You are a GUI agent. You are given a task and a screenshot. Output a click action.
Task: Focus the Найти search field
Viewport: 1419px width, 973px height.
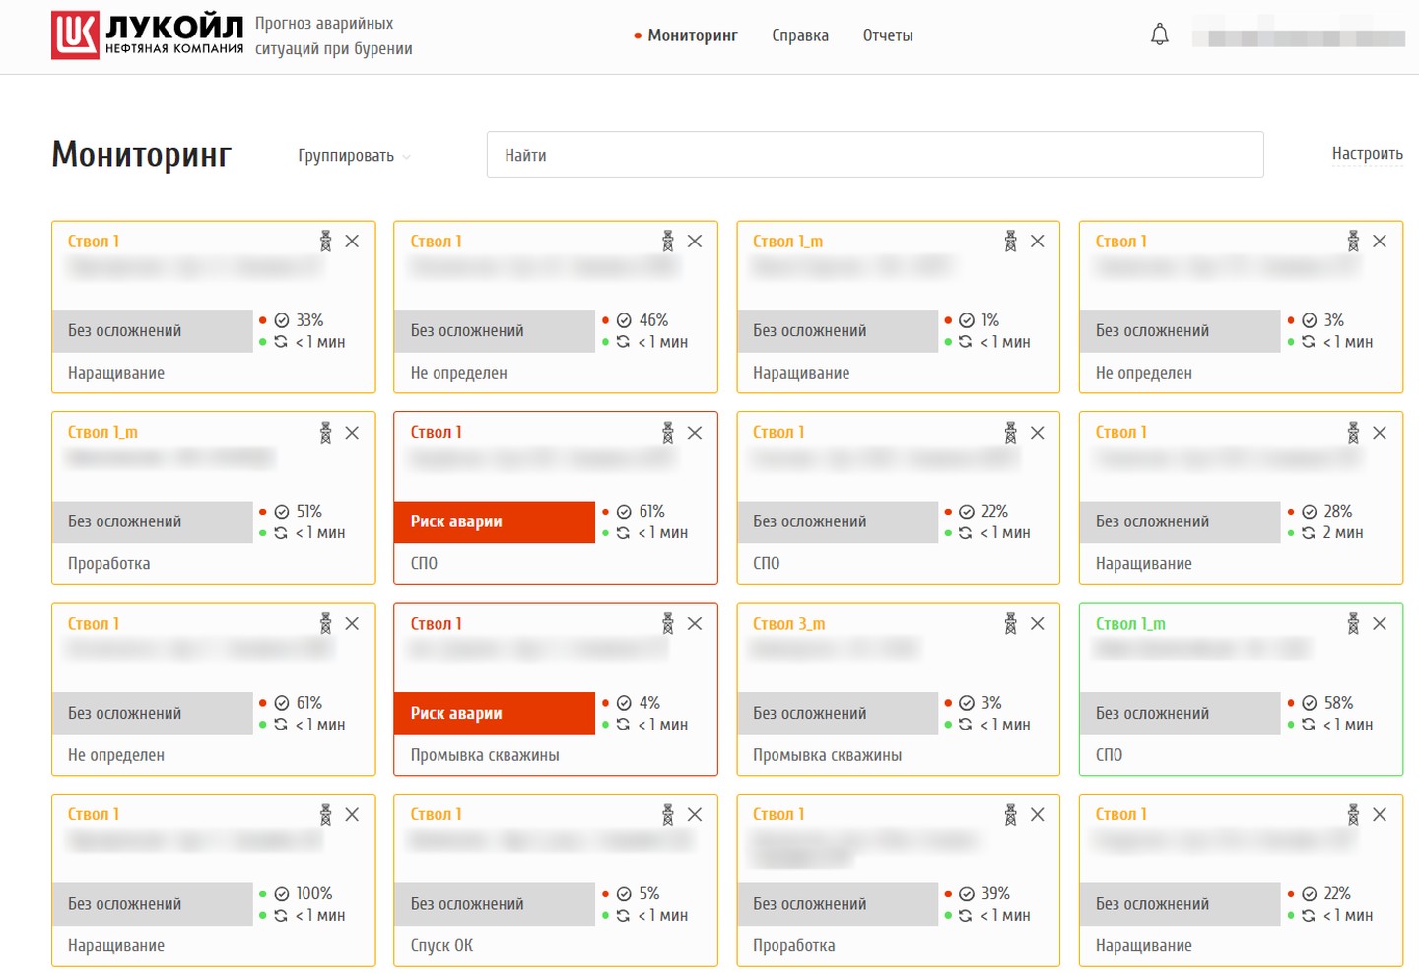875,155
